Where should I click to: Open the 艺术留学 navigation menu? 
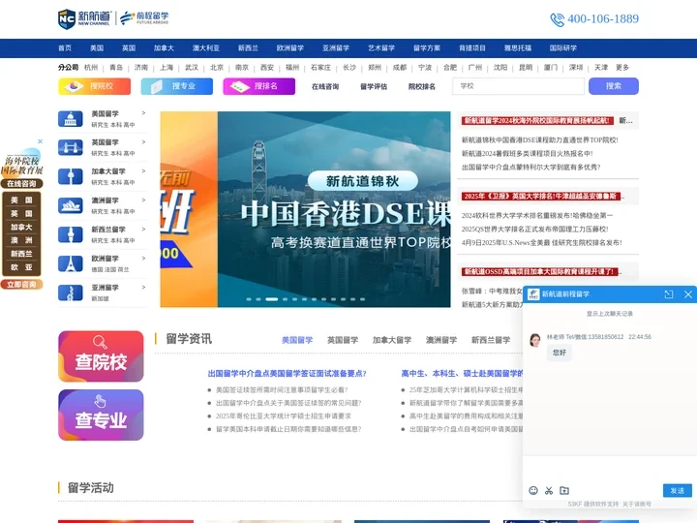[381, 48]
